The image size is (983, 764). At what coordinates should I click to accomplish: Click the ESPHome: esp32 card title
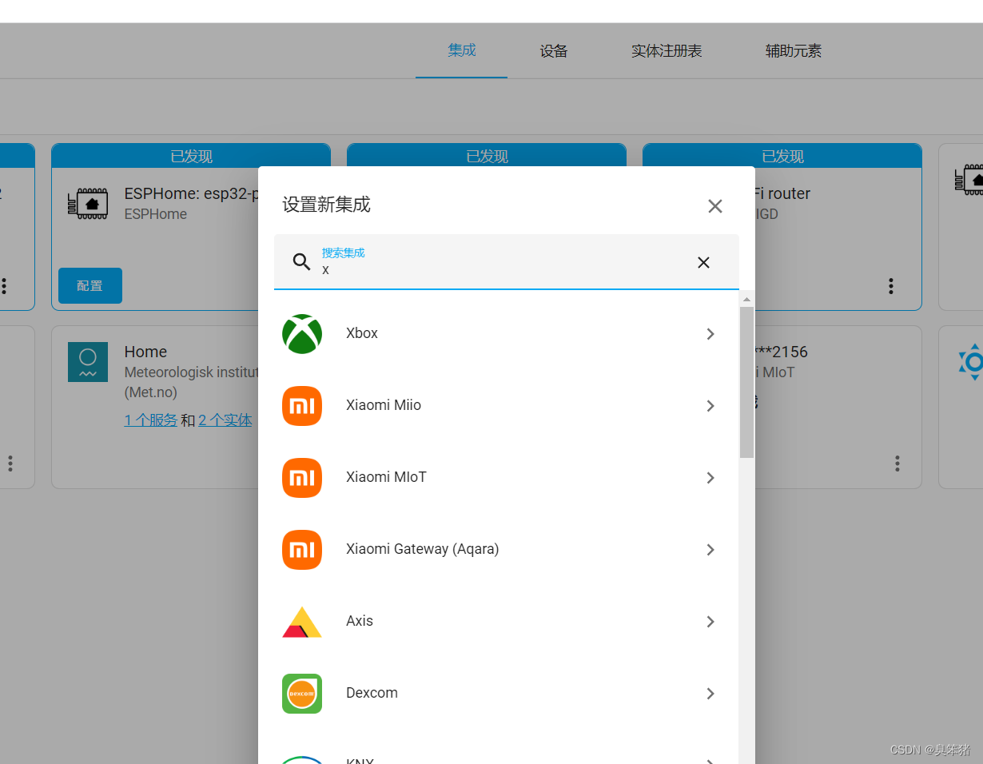tap(191, 193)
